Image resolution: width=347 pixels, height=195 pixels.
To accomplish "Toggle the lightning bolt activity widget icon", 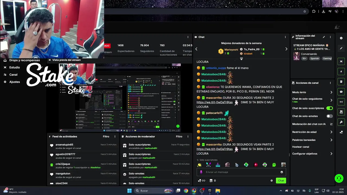I will click(x=341, y=71).
